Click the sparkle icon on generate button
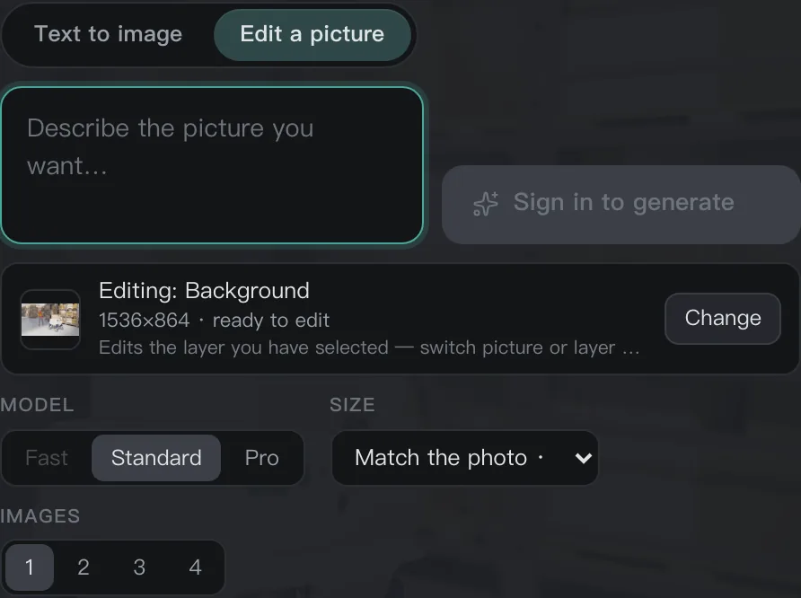Viewport: 801px width, 598px height. [485, 204]
